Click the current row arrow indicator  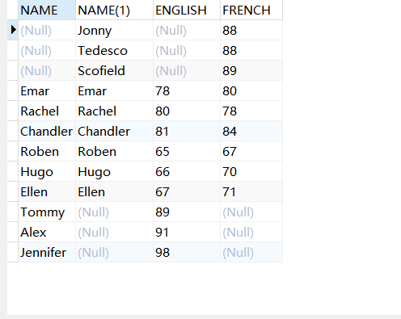(x=13, y=30)
